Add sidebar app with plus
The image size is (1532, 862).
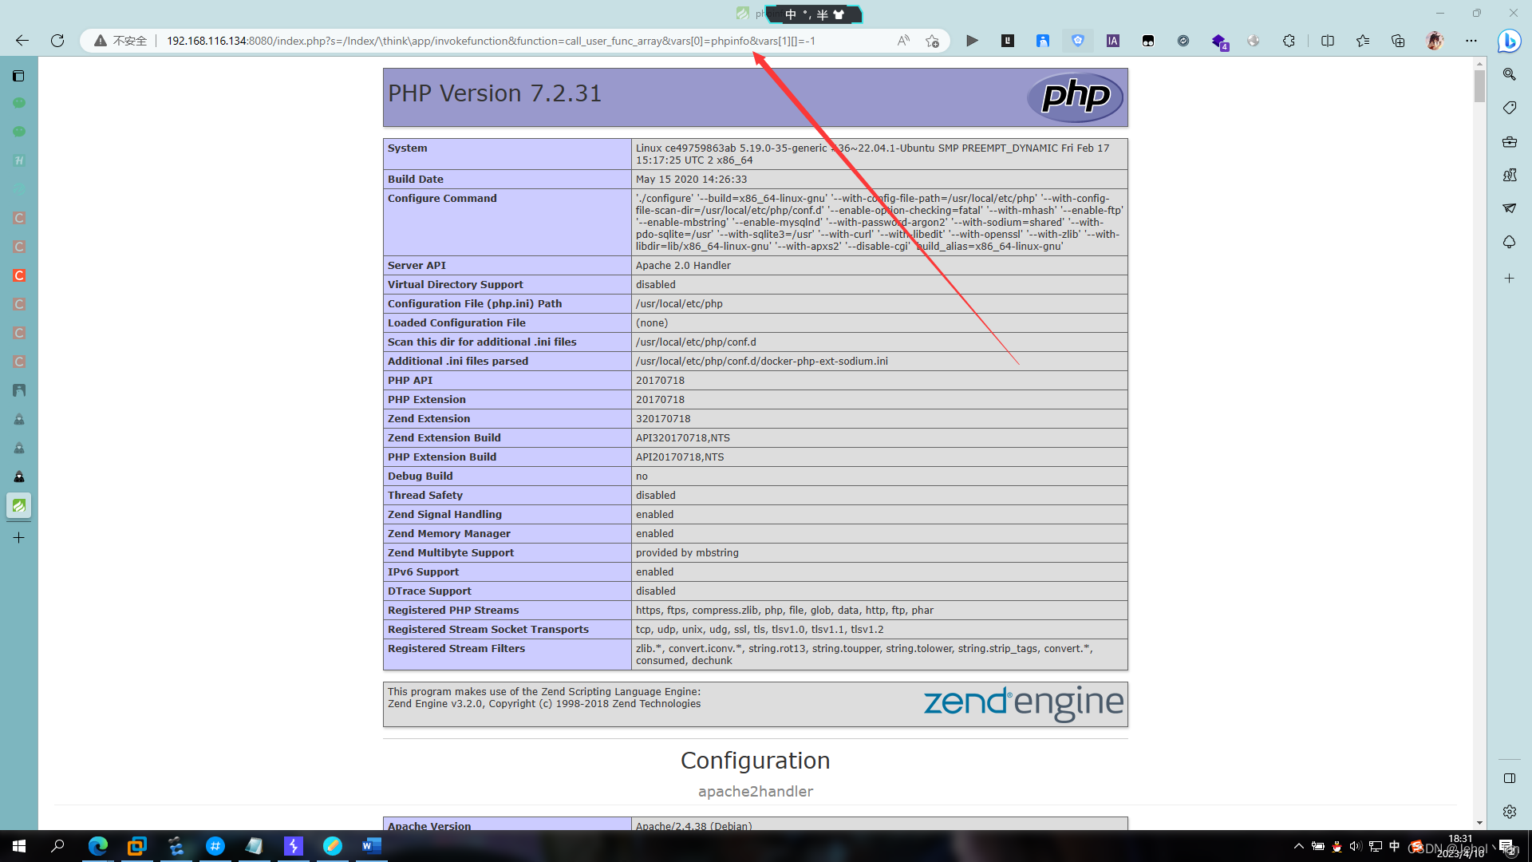tap(1509, 279)
